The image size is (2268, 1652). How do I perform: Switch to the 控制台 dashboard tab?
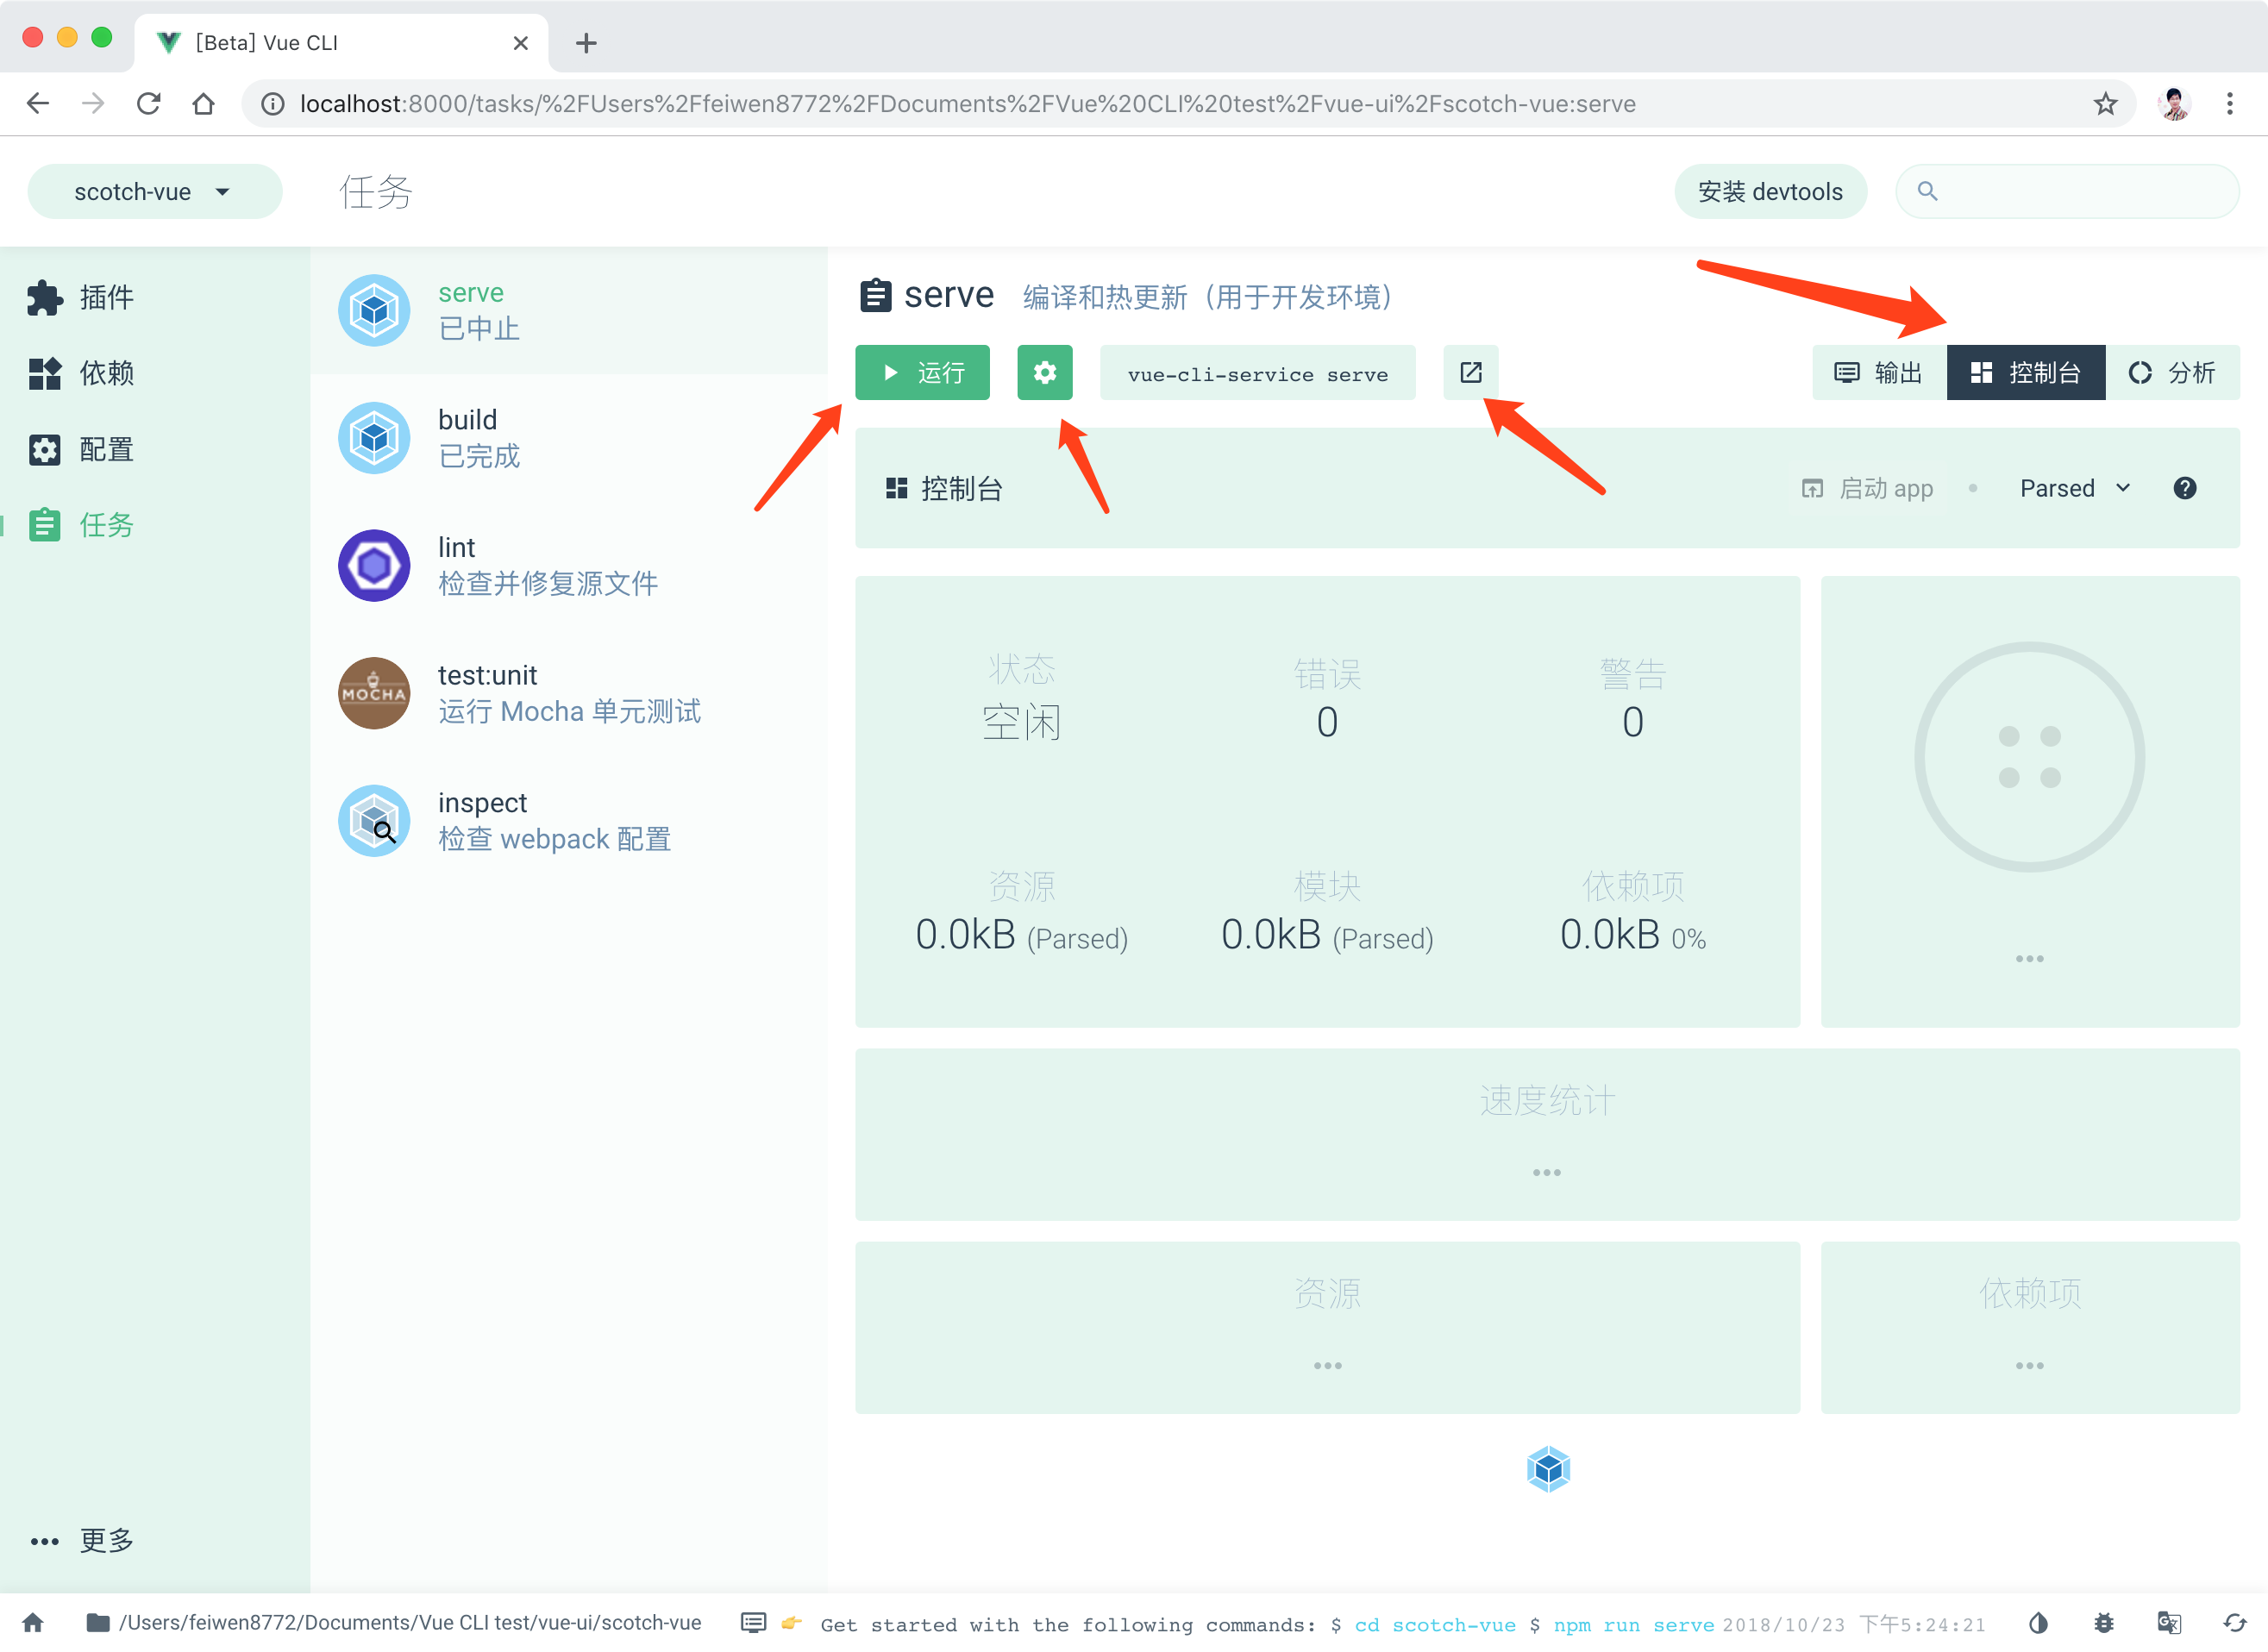coord(2026,373)
